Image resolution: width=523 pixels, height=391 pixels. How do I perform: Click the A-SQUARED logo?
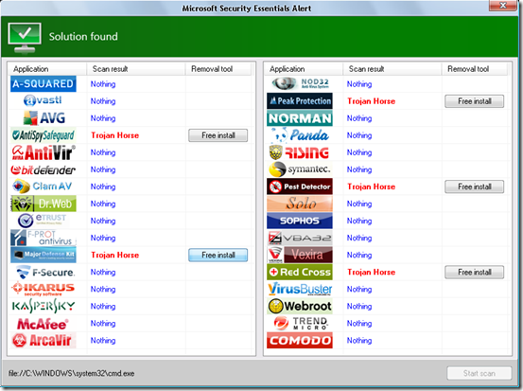(44, 84)
